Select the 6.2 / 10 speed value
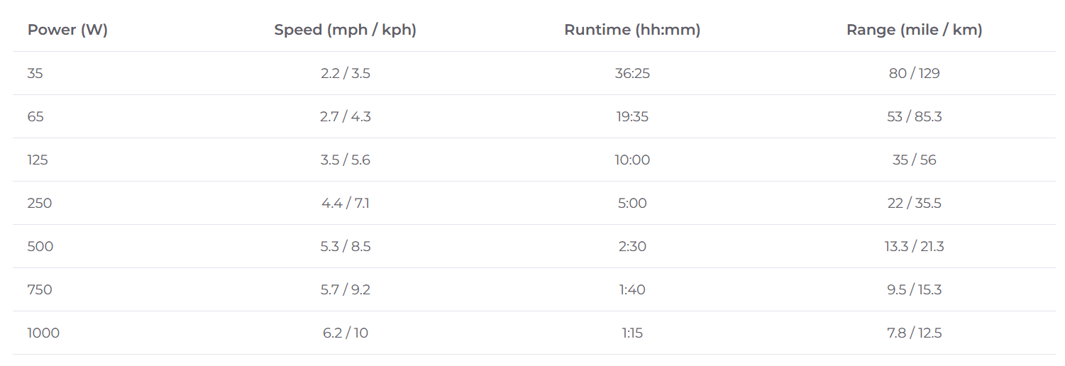Screen dimensions: 1065x366 pos(346,333)
